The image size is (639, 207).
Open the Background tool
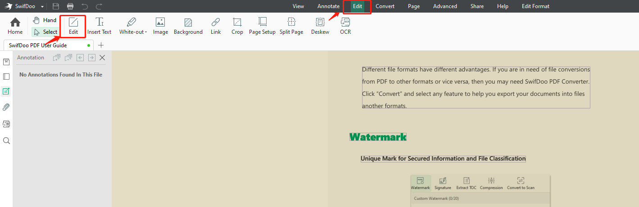[x=188, y=26]
